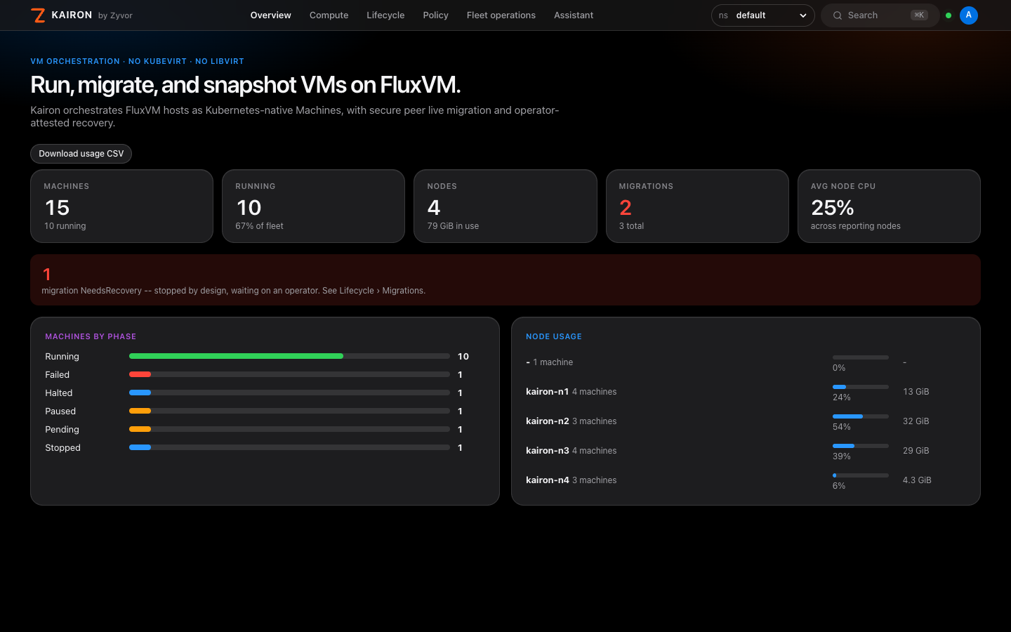
Task: Select the kairon-n3 node row label
Action: [548, 451]
